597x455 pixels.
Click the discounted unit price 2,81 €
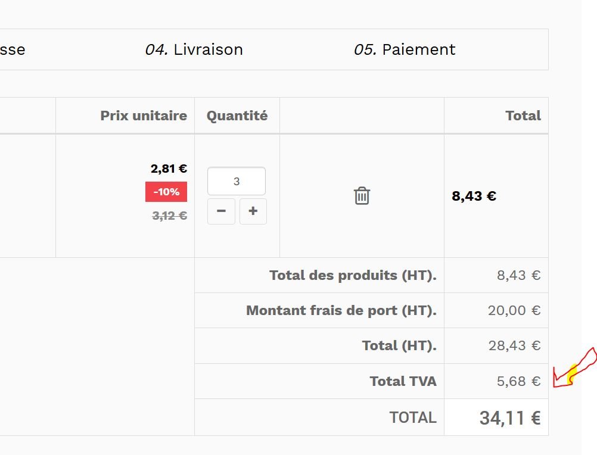(x=169, y=169)
